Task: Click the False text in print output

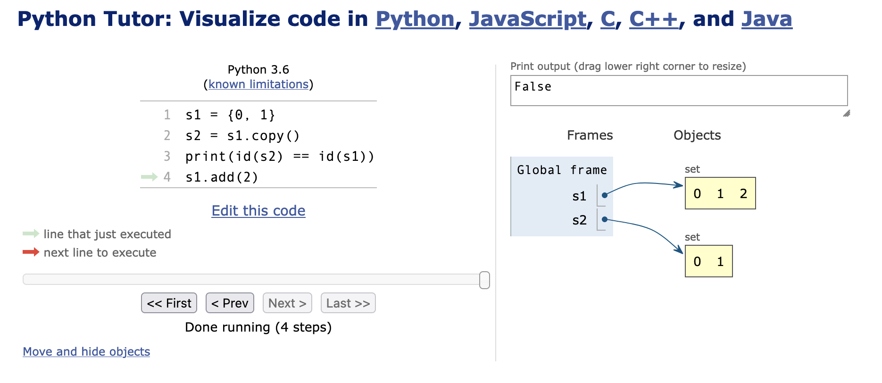Action: point(533,87)
